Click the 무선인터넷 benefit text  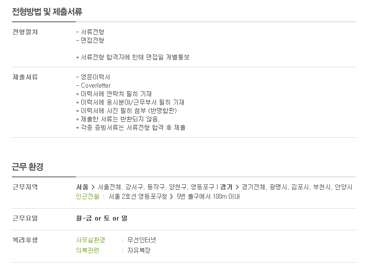tap(142, 240)
